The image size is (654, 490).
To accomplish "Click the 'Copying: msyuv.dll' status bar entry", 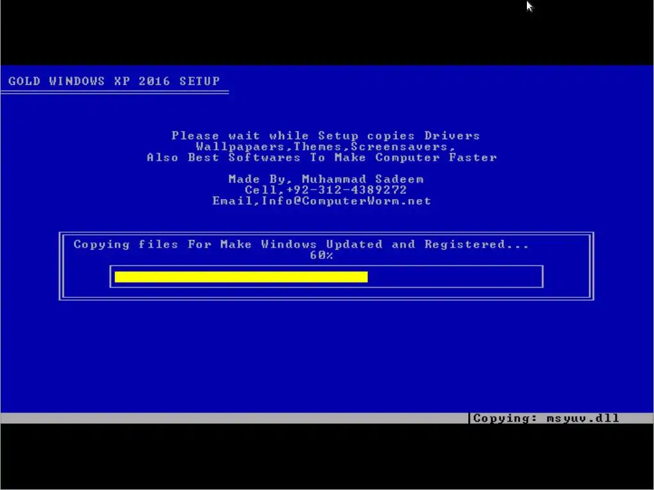I will point(546,418).
